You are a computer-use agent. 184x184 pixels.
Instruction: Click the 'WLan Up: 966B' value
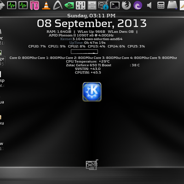coord(92,32)
